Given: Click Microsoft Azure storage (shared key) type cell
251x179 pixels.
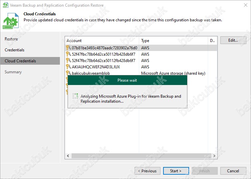Looking at the screenshot, I should (173, 73).
